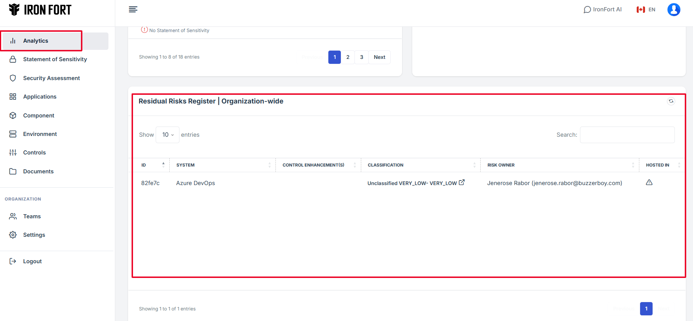The image size is (693, 321).
Task: Open the IronFort AI chat
Action: point(602,9)
